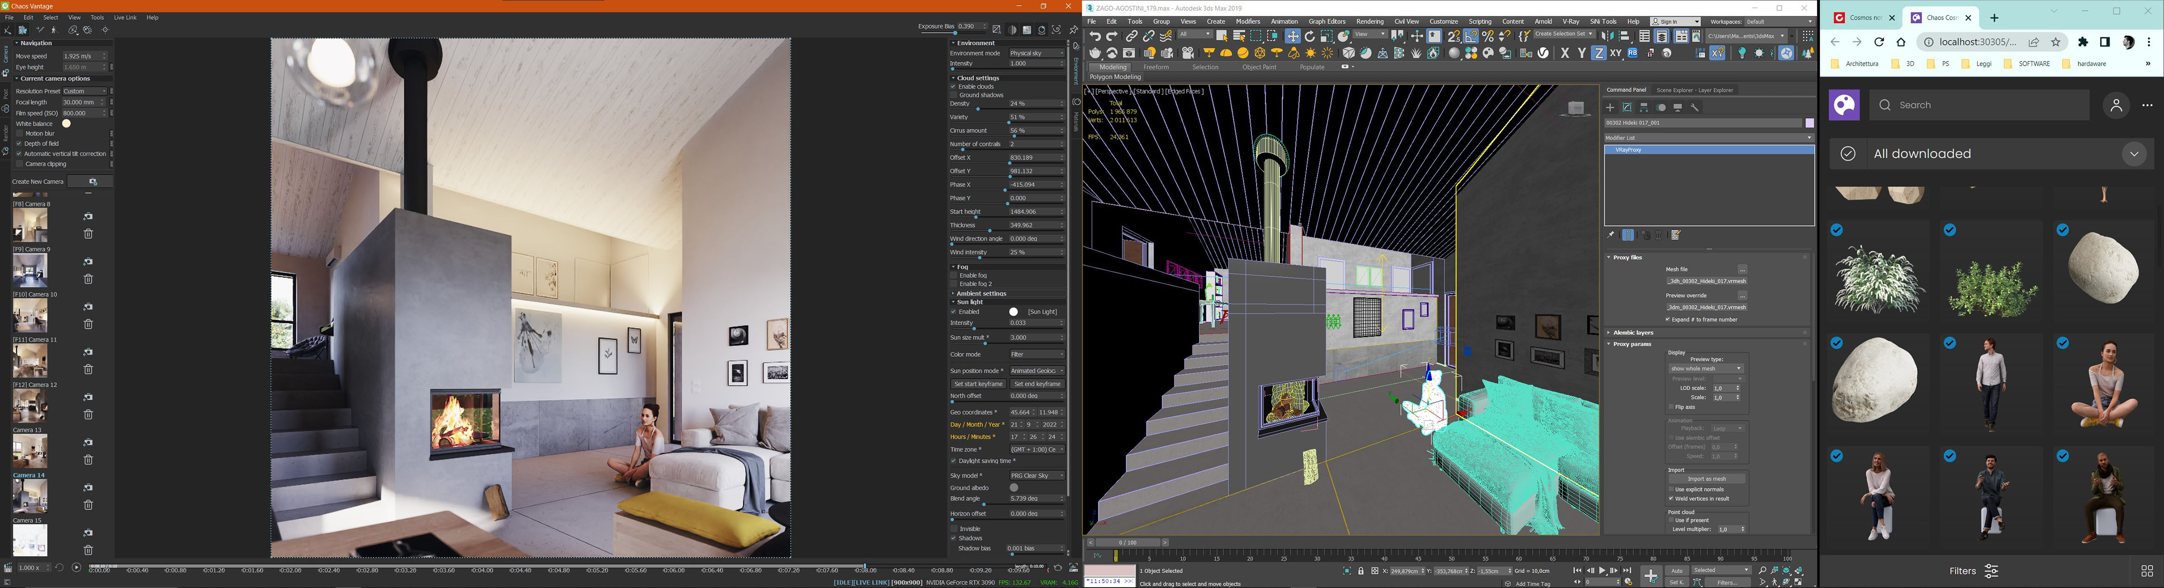Click the Sun Light color swatch

(x=1014, y=312)
